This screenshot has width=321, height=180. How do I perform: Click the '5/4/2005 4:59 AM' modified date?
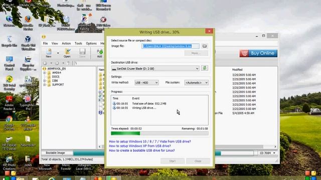243,113
